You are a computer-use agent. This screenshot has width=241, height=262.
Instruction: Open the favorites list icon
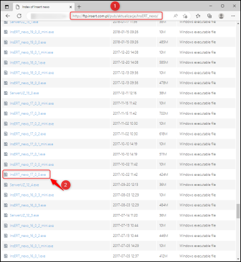pyautogui.click(x=198, y=16)
